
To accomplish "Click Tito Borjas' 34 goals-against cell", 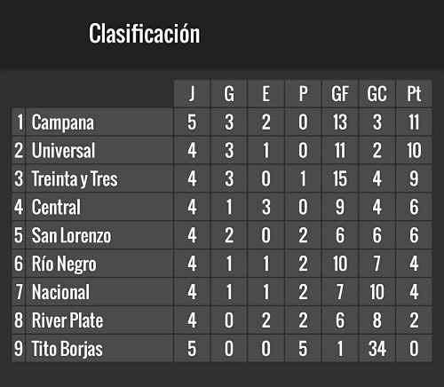I will (377, 349).
